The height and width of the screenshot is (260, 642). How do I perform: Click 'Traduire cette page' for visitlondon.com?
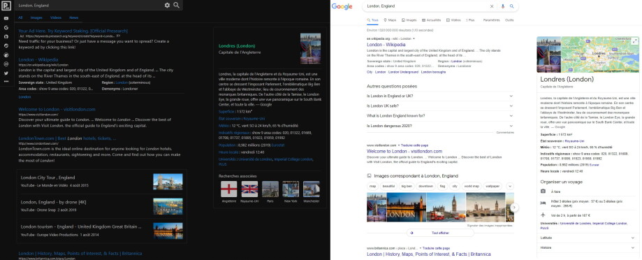(414, 145)
